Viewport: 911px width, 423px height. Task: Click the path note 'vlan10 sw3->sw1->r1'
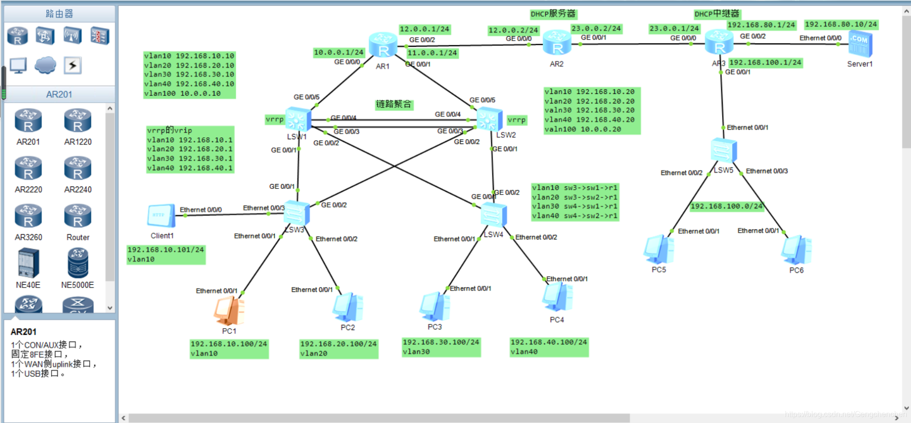575,201
